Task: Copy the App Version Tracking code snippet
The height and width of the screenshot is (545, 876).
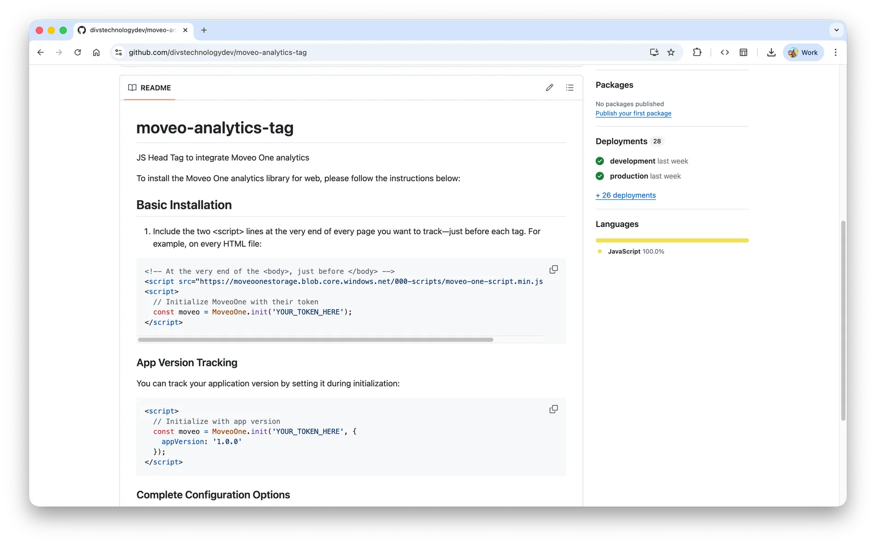Action: tap(554, 409)
